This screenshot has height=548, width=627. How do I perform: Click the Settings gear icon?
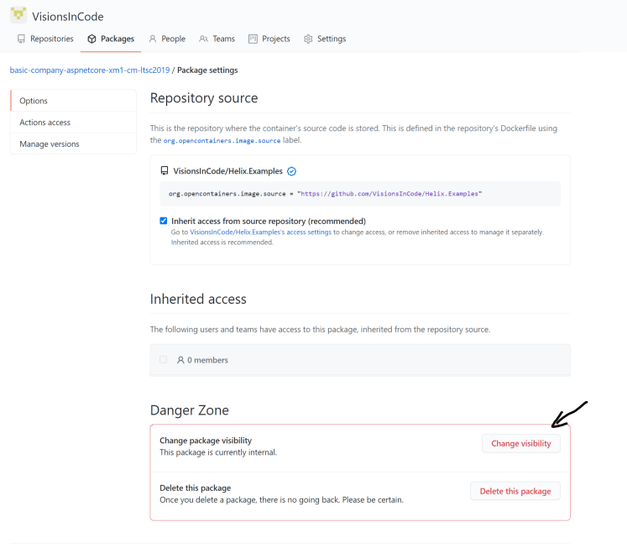(308, 39)
